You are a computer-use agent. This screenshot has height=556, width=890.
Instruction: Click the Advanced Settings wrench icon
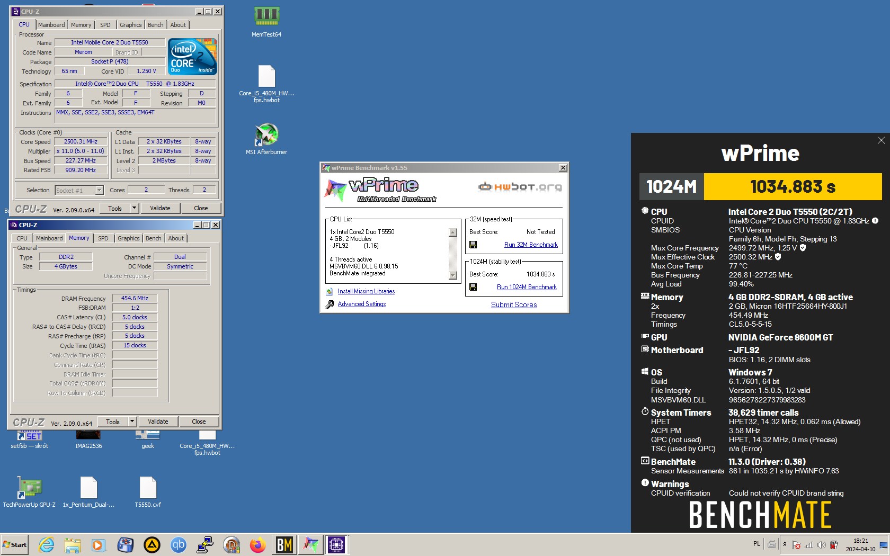point(329,304)
